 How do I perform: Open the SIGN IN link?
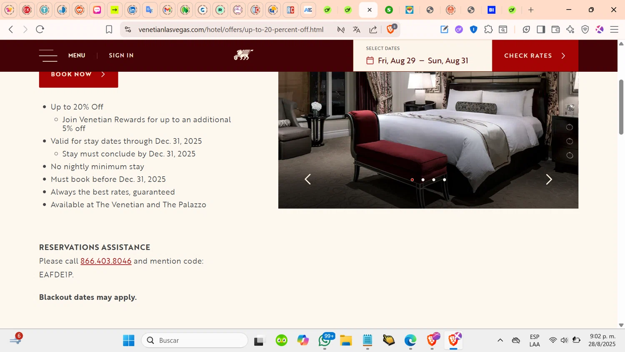click(x=121, y=55)
